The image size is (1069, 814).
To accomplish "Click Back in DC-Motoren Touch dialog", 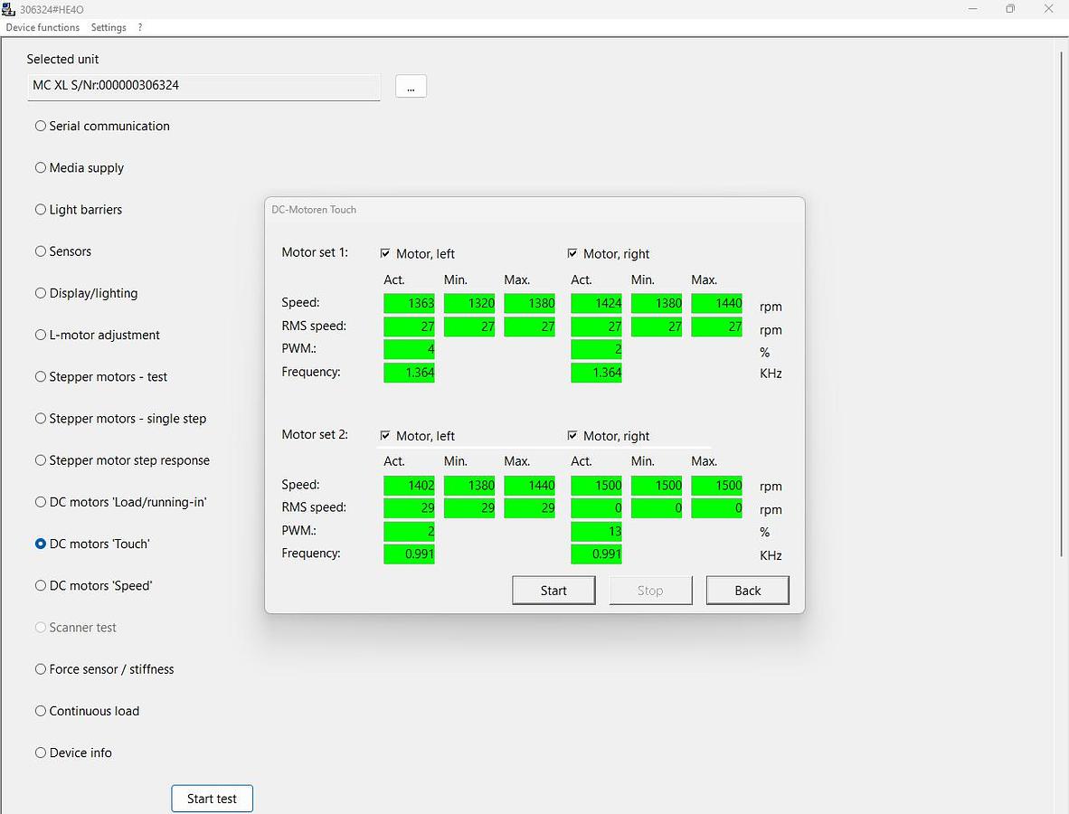I will coord(747,591).
